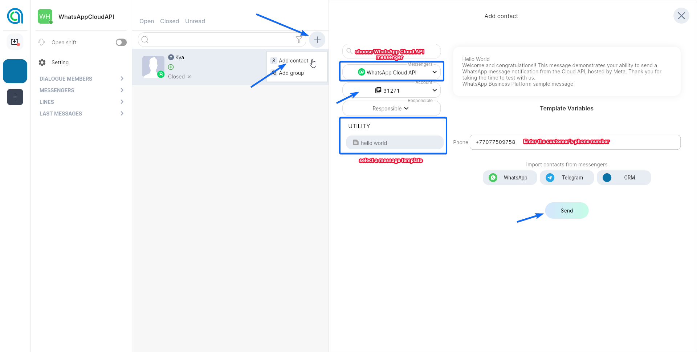Click the green plus icon under Kva
The width and height of the screenshot is (697, 352).
point(171,67)
